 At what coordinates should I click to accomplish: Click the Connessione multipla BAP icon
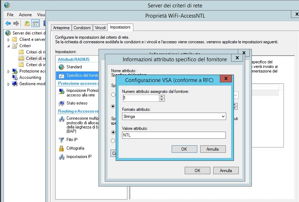pyautogui.click(x=62, y=119)
